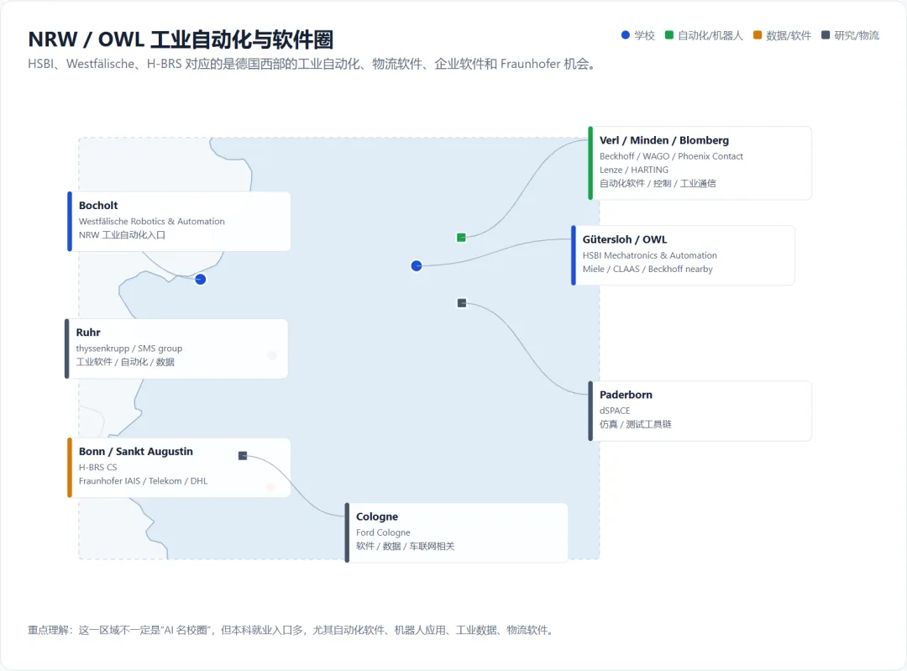Select the blue Gütersloh map marker dot
This screenshot has width=907, height=671.
(x=417, y=266)
